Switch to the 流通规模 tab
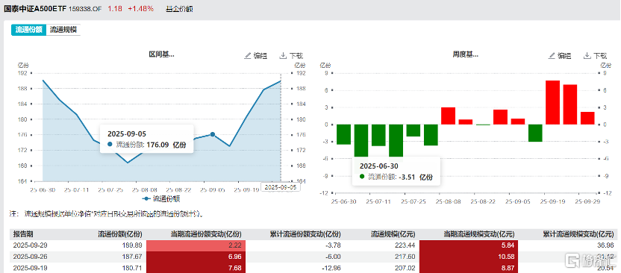Image resolution: width=621 pixels, height=273 pixels. [x=63, y=30]
